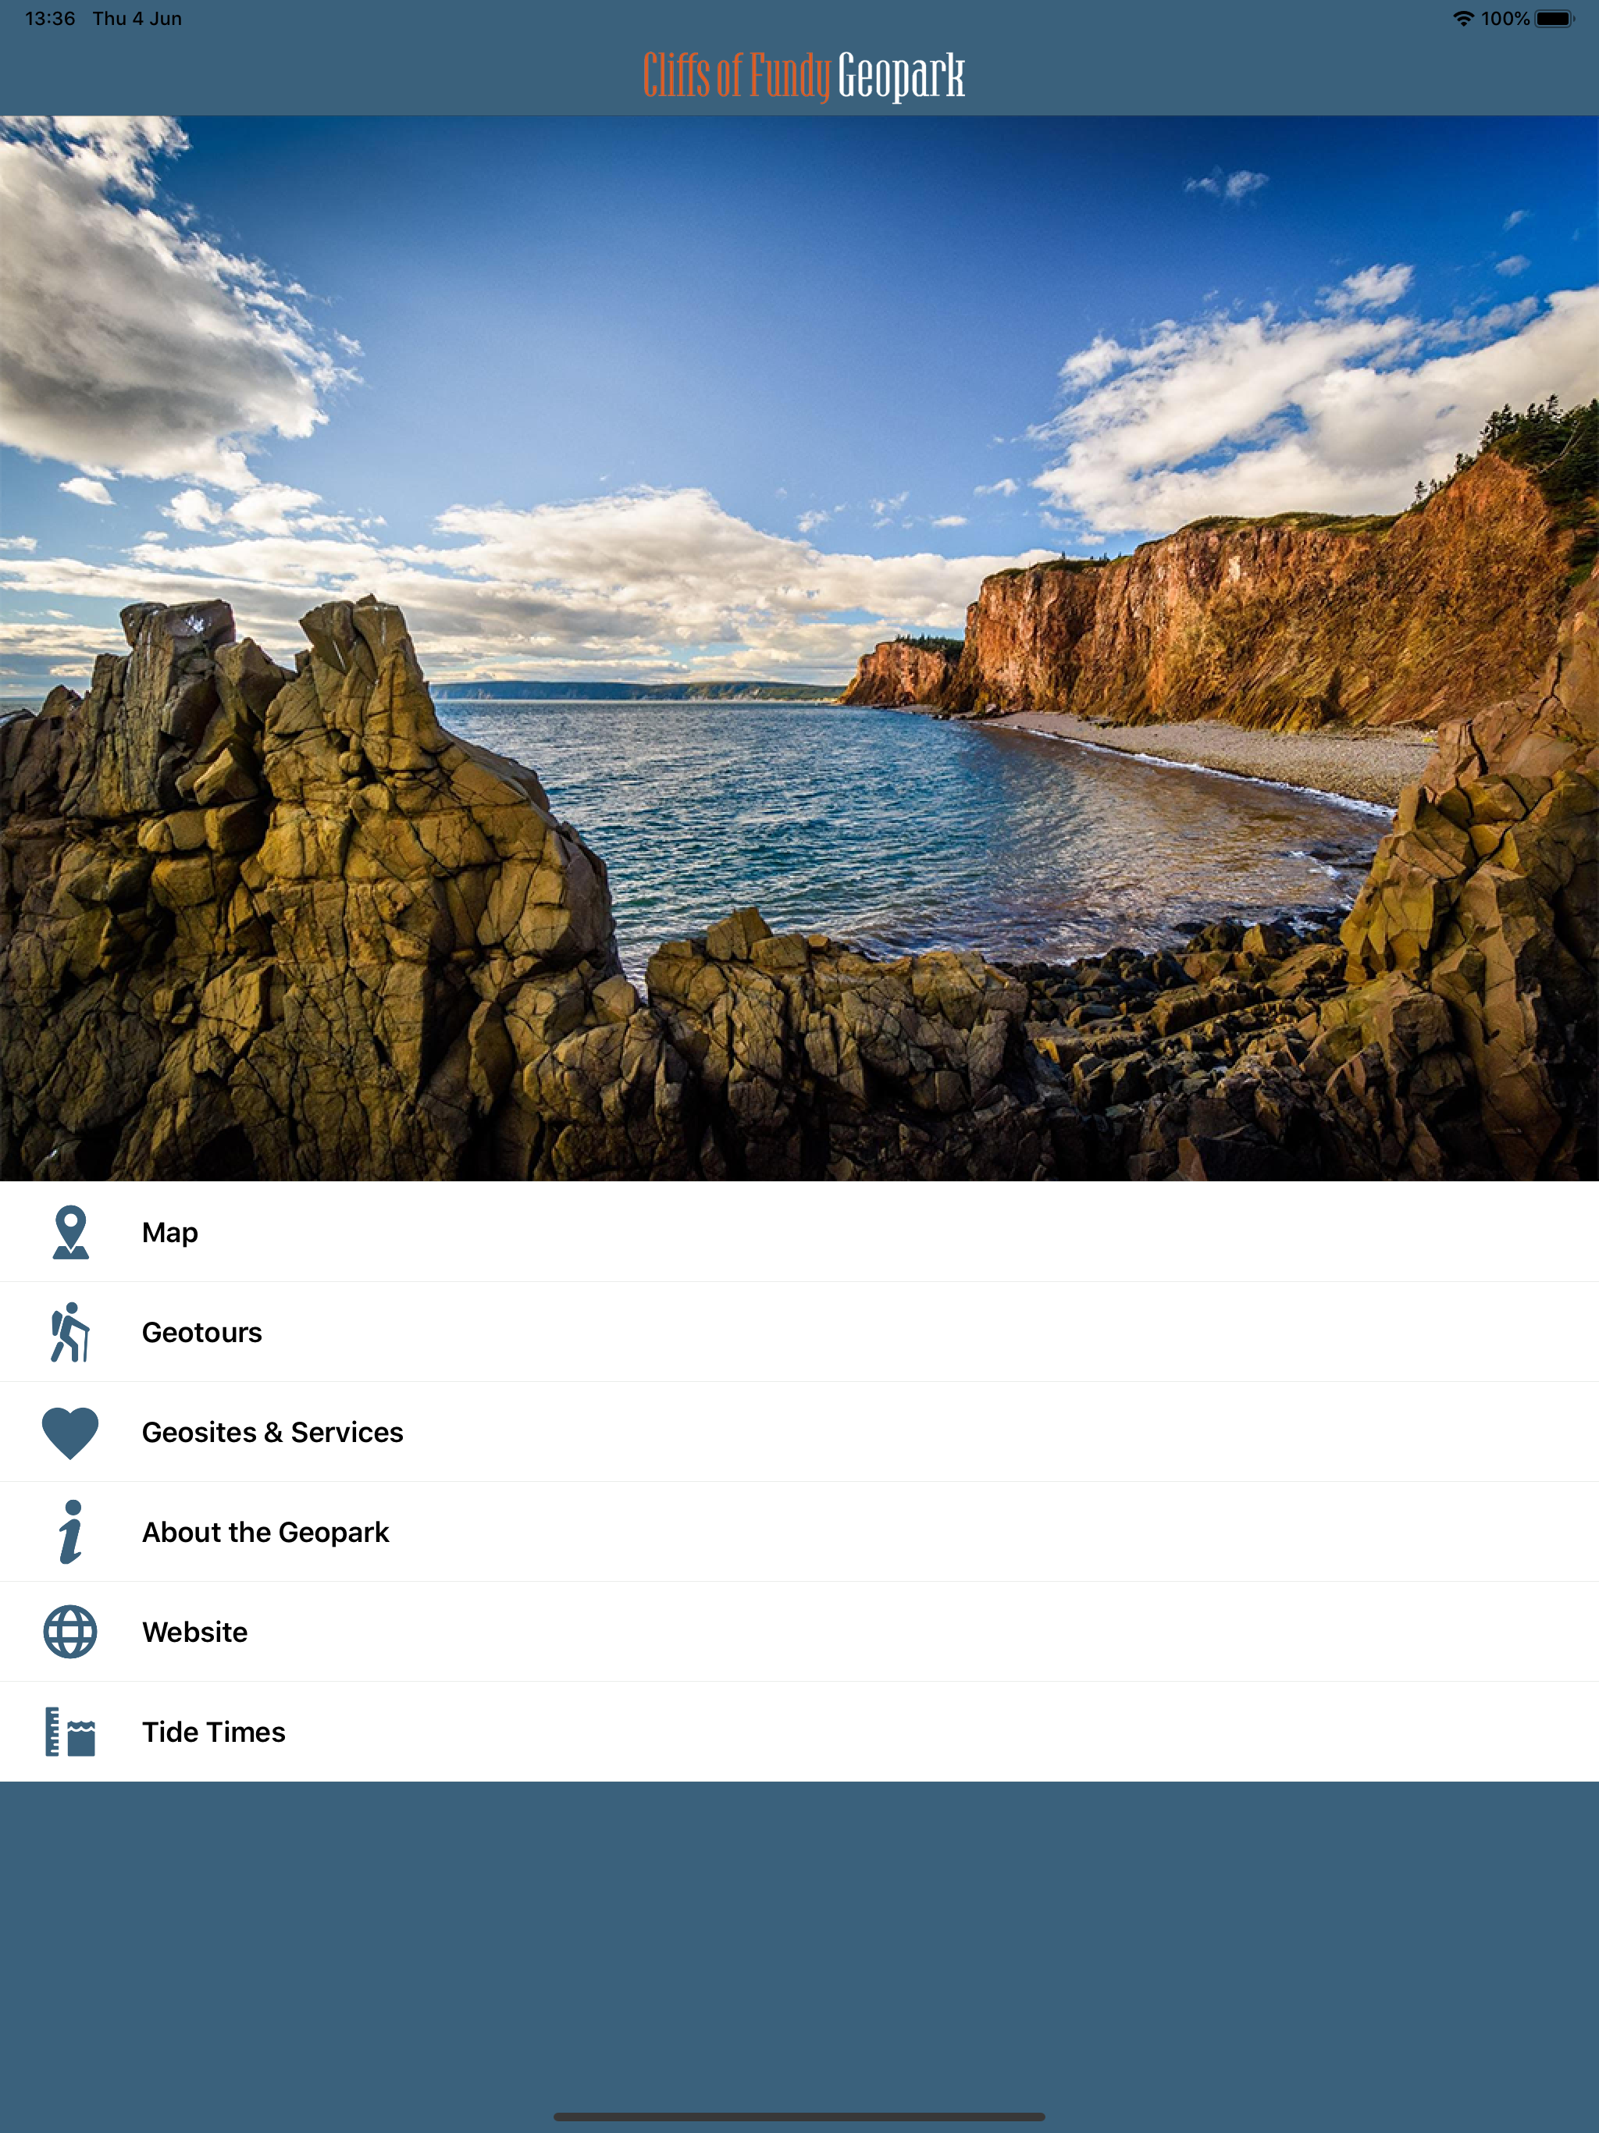Tap the 13:36 clock in status bar
The height and width of the screenshot is (2133, 1599).
(x=50, y=18)
